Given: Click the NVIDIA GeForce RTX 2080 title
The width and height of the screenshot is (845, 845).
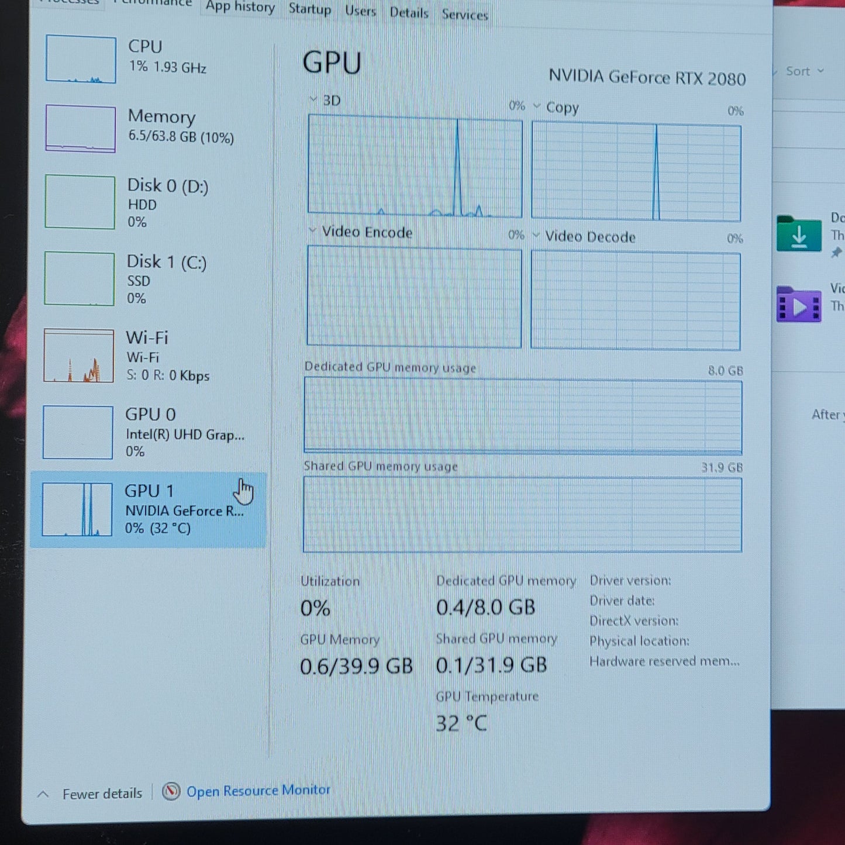Looking at the screenshot, I should [x=647, y=77].
